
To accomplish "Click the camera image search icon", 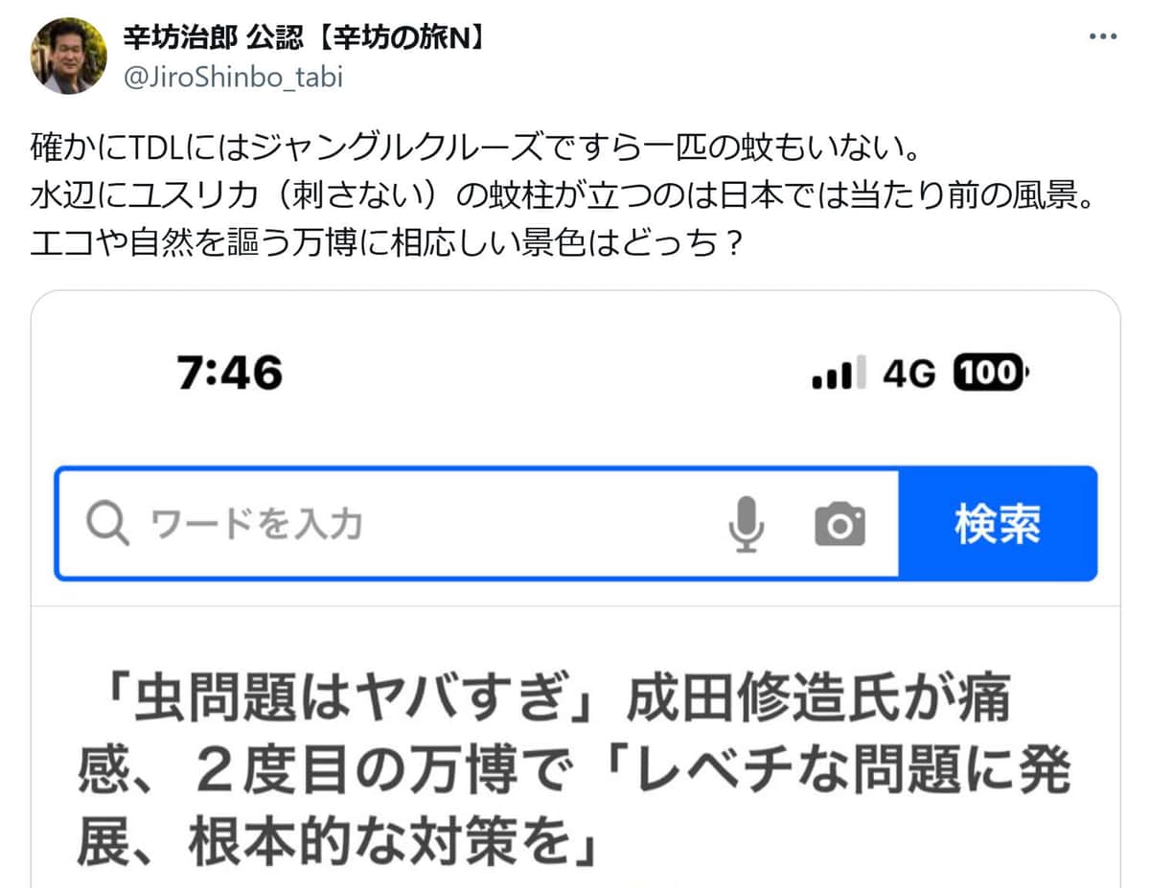I will [839, 525].
